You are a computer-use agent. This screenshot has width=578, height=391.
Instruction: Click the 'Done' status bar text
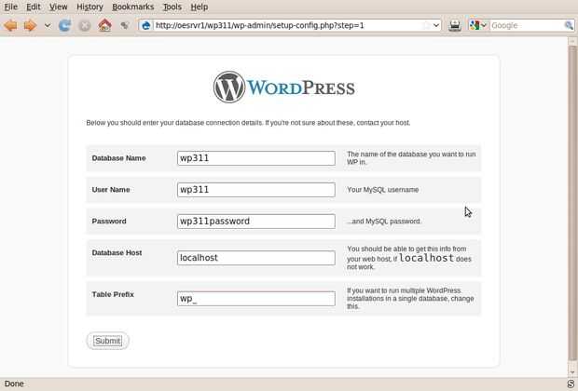pyautogui.click(x=14, y=384)
